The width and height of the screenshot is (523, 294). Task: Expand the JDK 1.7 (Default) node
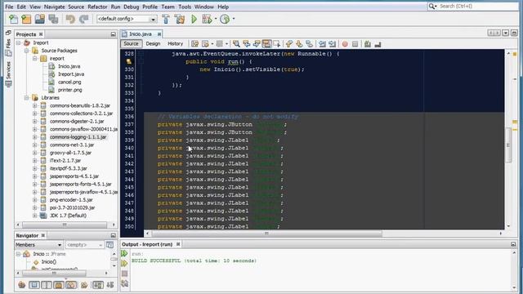[x=34, y=216]
